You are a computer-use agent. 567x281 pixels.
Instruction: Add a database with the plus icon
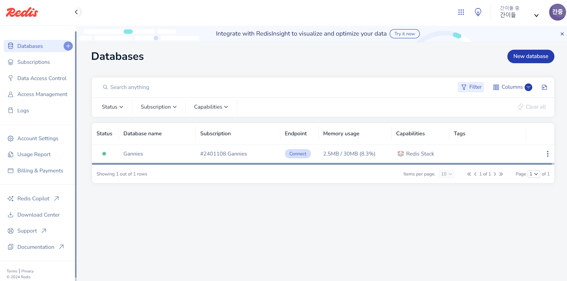point(68,46)
